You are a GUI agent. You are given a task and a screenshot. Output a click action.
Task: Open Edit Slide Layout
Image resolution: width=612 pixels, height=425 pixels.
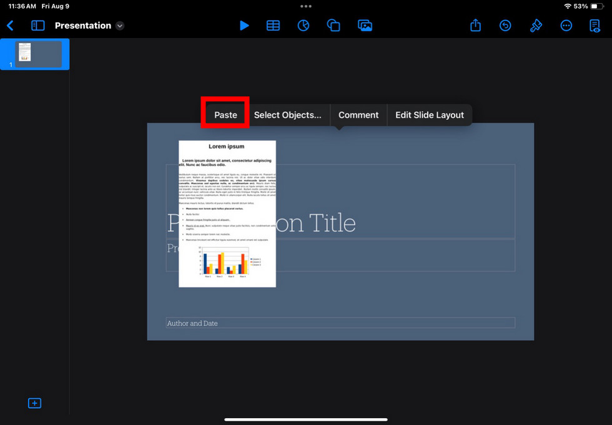point(429,115)
